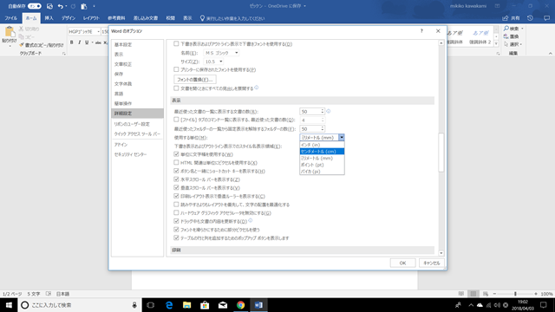Select ポイント (pt) from the units list

click(x=322, y=165)
